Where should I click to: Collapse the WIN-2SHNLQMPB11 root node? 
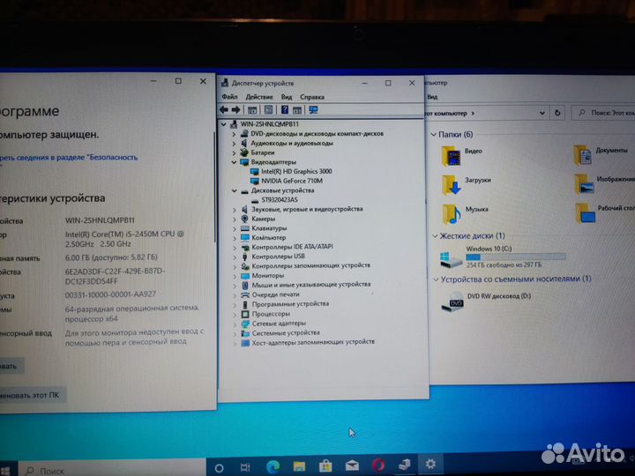click(x=224, y=124)
